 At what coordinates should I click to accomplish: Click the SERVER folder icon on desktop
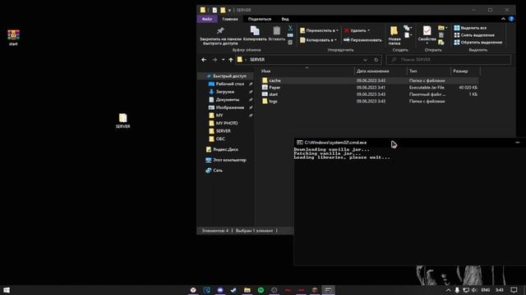coord(122,120)
